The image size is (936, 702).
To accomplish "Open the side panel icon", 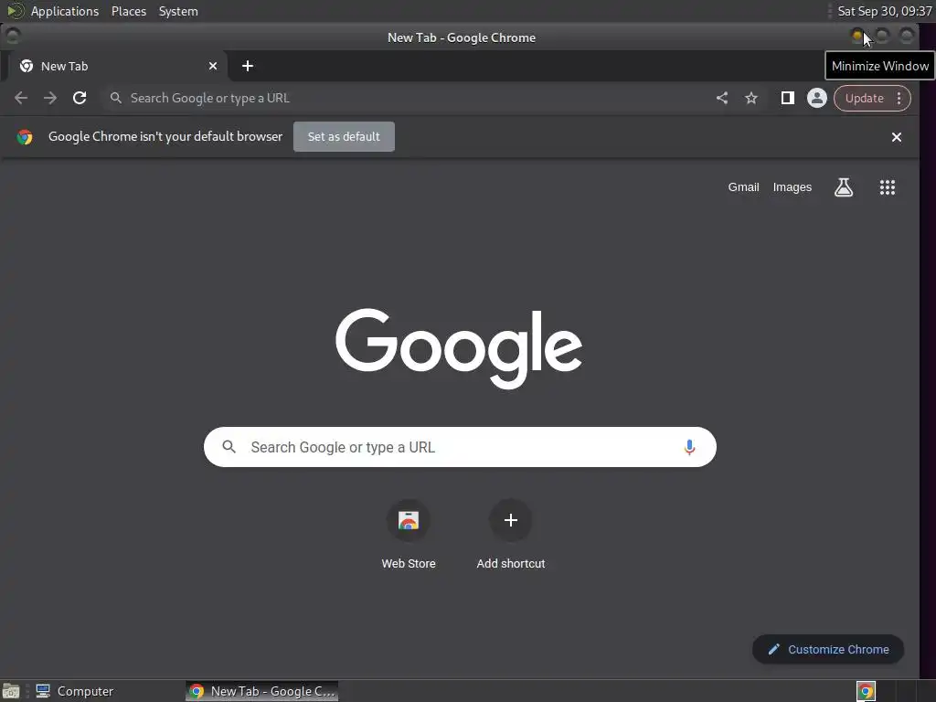I will tap(787, 98).
